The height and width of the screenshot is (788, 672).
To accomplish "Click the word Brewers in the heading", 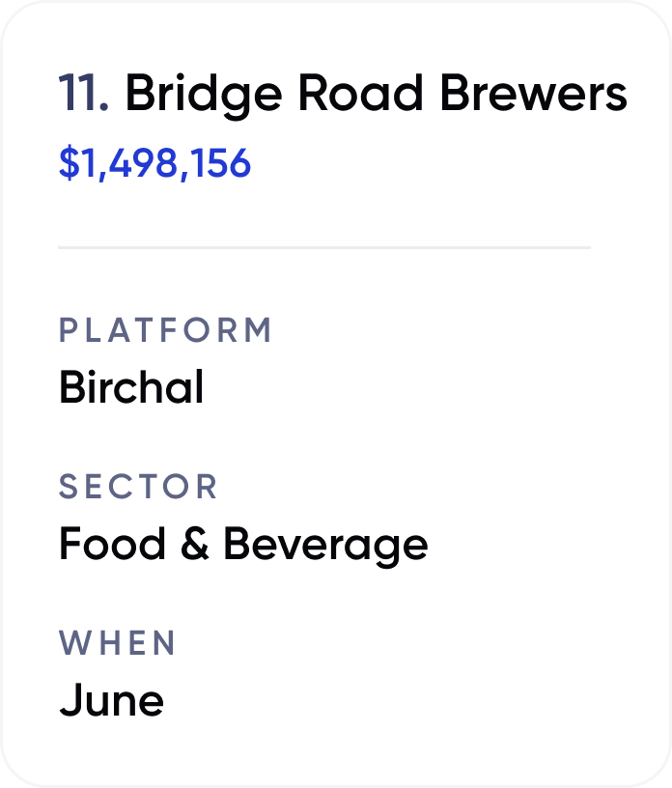I will click(x=534, y=93).
